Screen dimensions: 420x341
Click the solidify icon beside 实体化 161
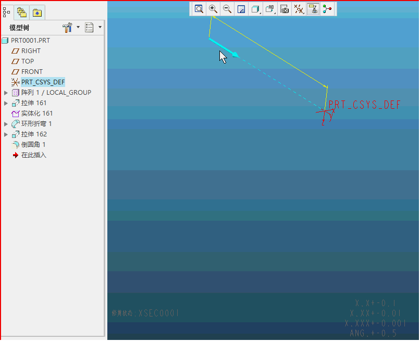coord(16,113)
